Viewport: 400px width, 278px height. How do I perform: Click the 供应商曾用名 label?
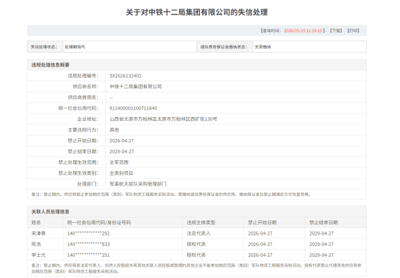click(83, 98)
